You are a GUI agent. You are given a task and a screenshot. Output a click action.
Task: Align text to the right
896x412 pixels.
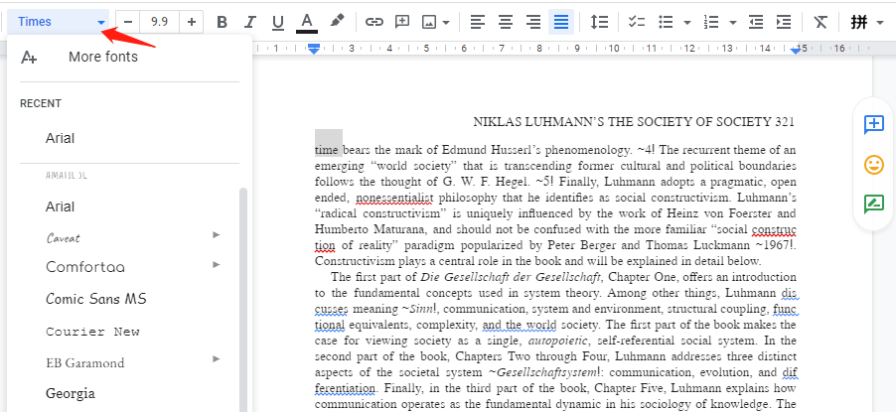[x=533, y=22]
